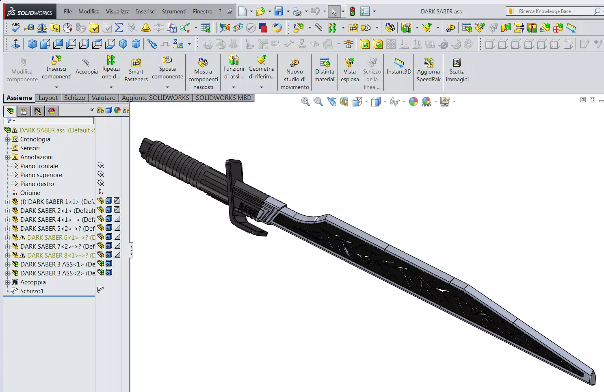This screenshot has width=604, height=392.
Task: Click the red-blue interference squares icon
Action: pos(264,28)
